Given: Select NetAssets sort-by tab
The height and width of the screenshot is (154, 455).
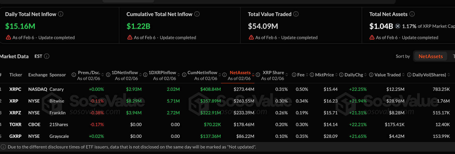Looking at the screenshot, I should [x=430, y=56].
